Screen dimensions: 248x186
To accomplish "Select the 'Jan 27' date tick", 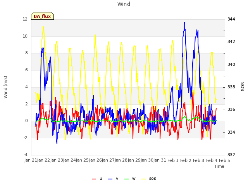I will pos(108,160).
